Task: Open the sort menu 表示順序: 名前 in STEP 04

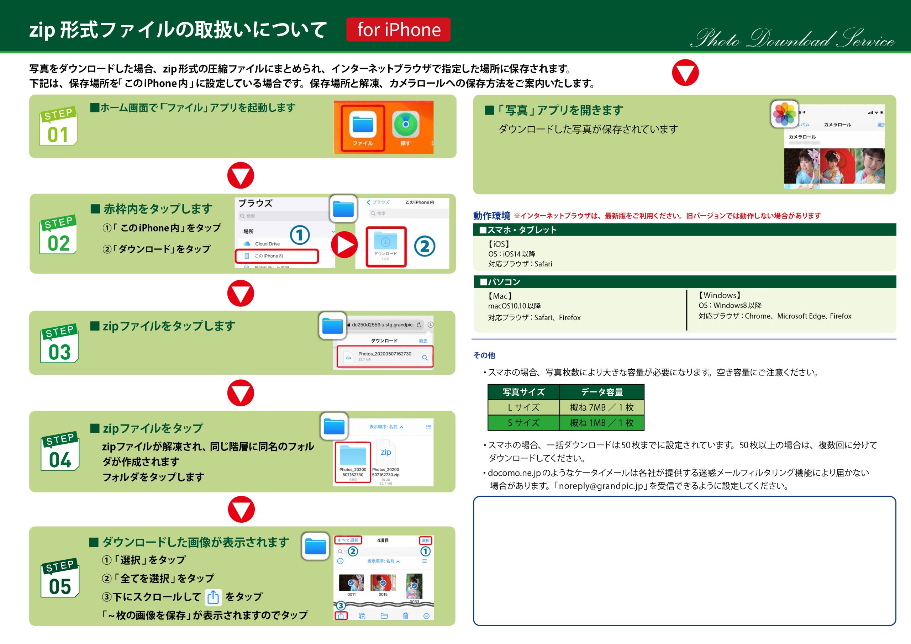Action: [x=386, y=427]
